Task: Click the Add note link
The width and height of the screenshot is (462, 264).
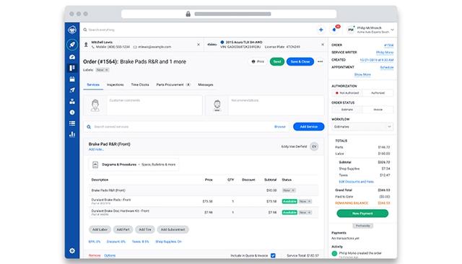Action: (x=96, y=149)
